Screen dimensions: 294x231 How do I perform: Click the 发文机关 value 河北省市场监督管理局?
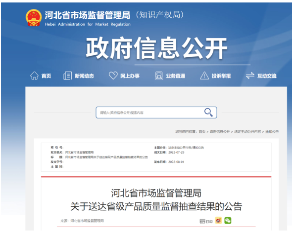pyautogui.click(x=79, y=153)
